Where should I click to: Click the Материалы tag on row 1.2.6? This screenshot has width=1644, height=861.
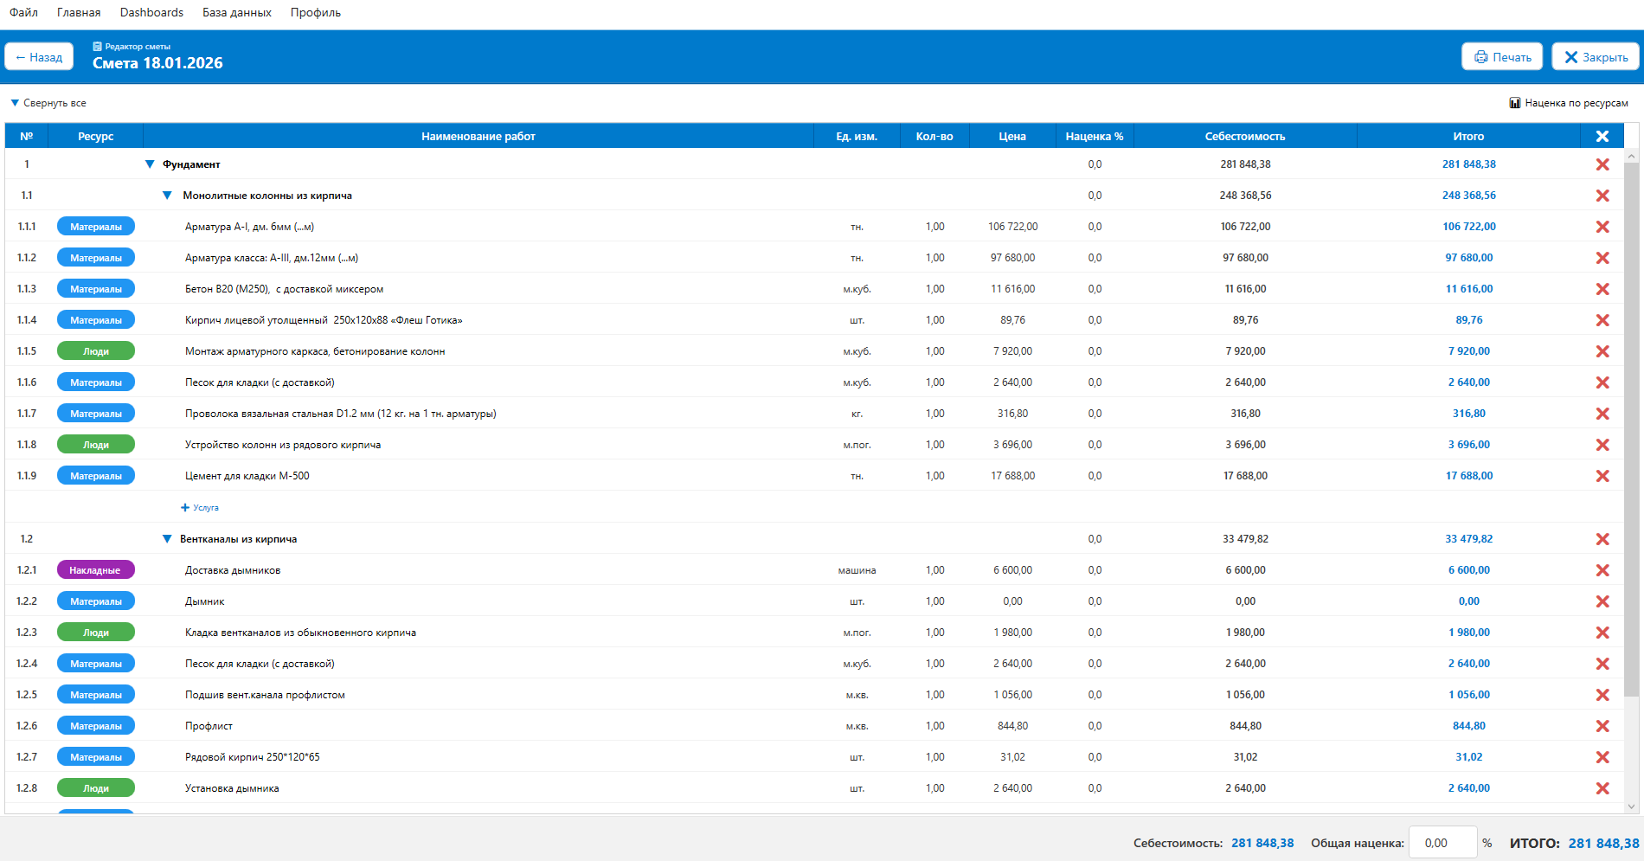pos(96,726)
